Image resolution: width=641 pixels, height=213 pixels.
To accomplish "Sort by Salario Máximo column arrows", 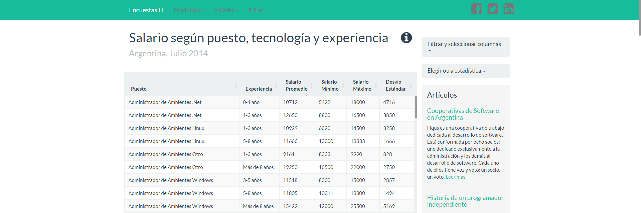I will point(376,86).
